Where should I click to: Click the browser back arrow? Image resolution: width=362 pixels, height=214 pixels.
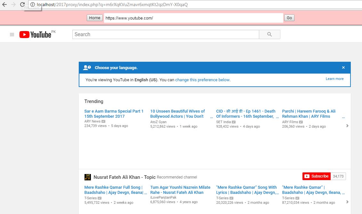point(4,4)
